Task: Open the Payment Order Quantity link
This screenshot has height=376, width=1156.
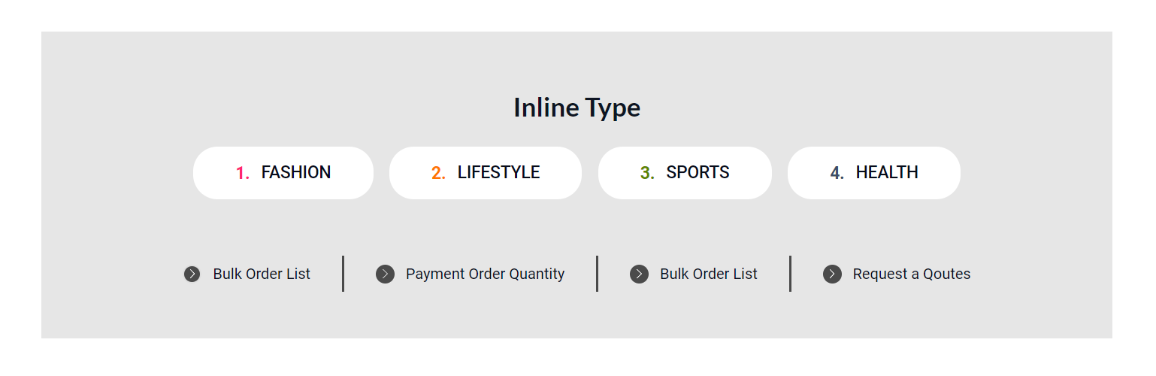Action: (485, 274)
